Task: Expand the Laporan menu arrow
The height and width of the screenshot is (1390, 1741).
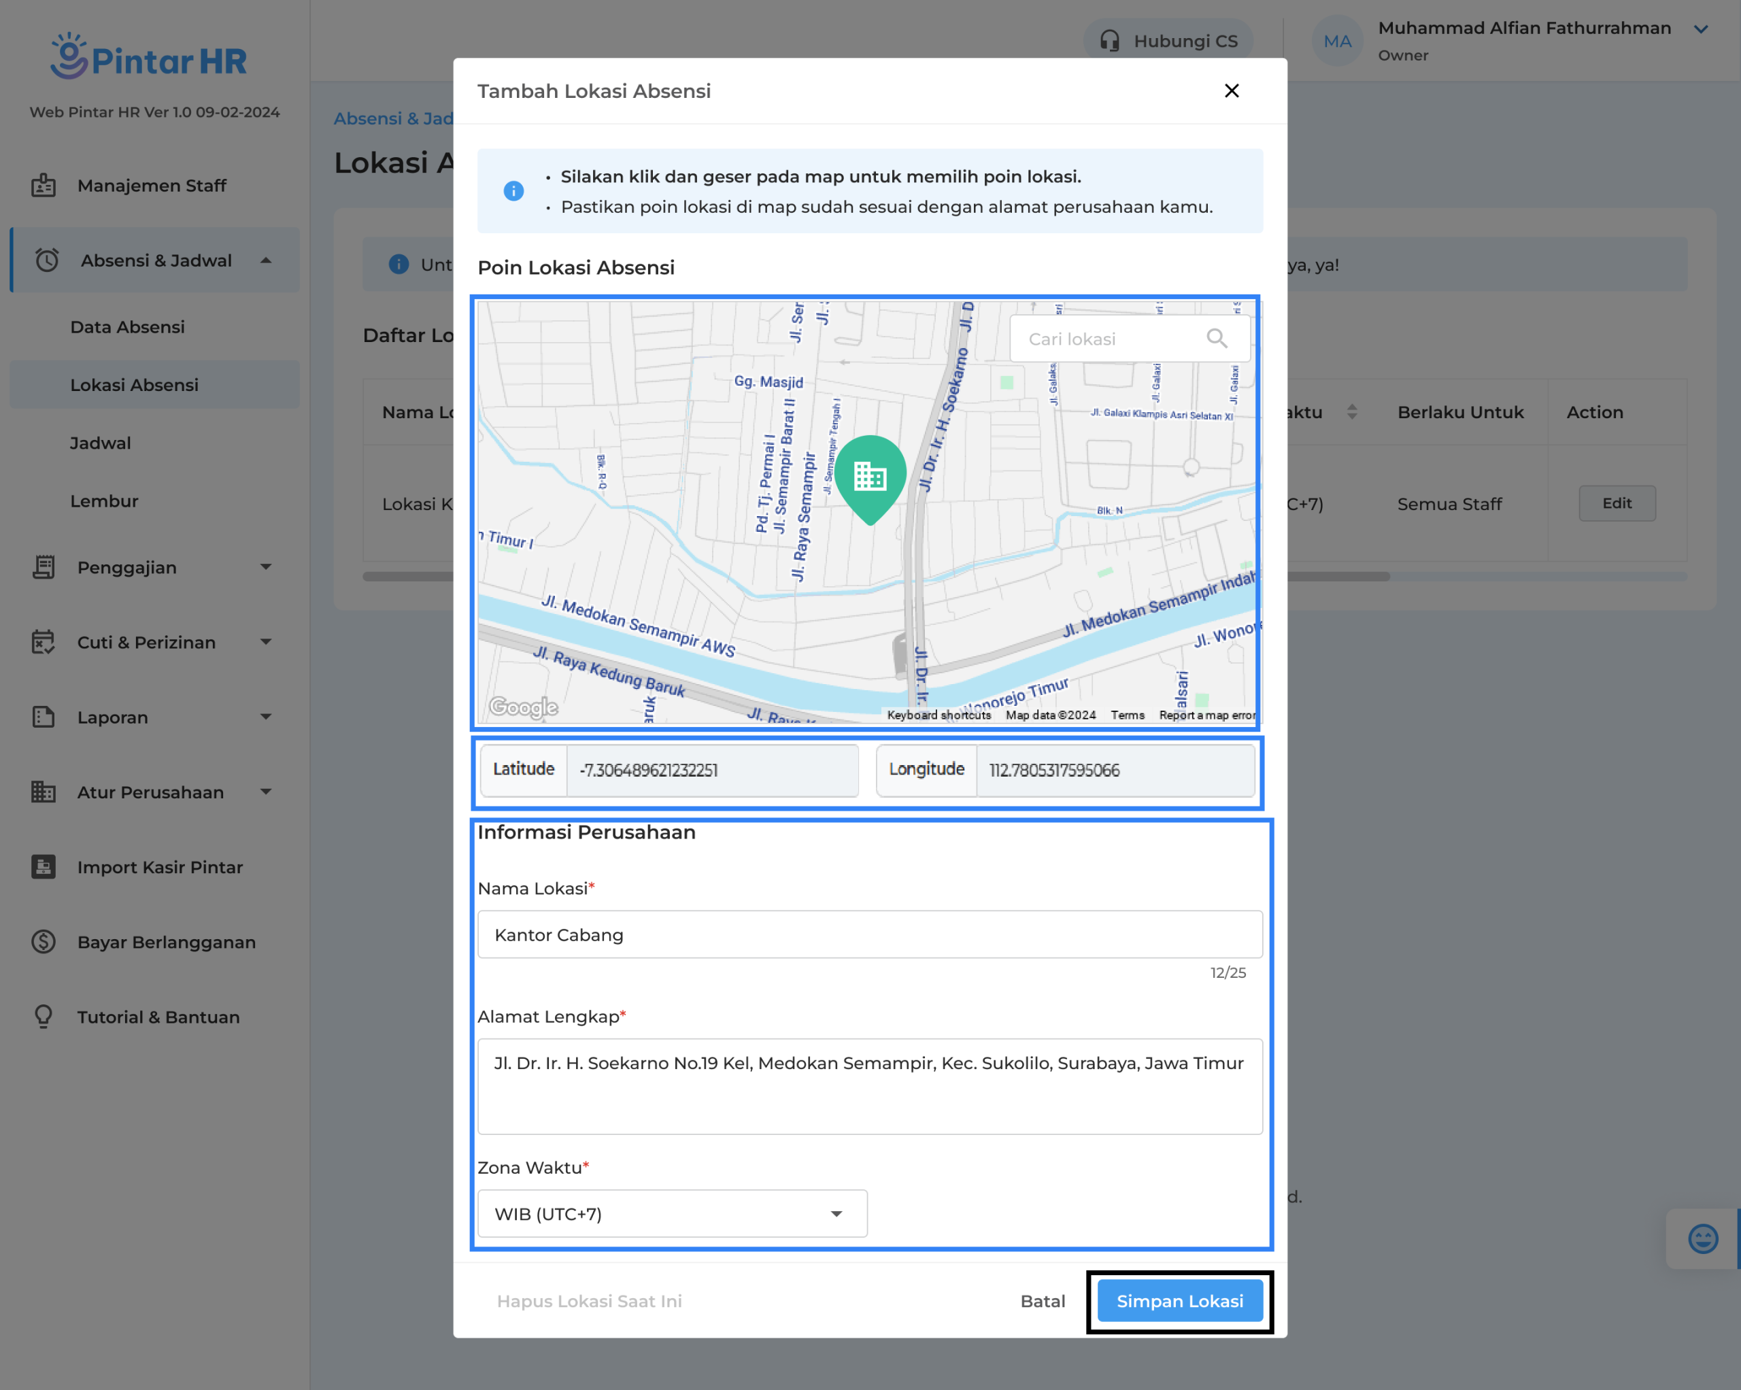Action: coord(266,717)
